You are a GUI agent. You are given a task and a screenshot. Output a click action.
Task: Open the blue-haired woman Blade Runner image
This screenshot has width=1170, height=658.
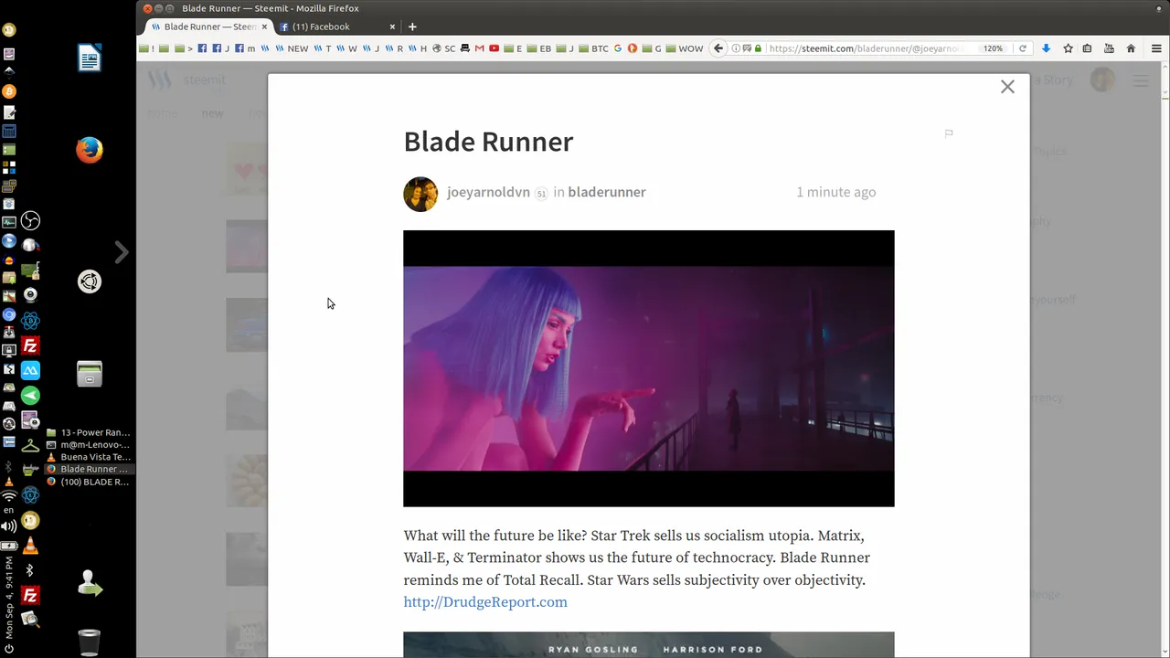[649, 368]
